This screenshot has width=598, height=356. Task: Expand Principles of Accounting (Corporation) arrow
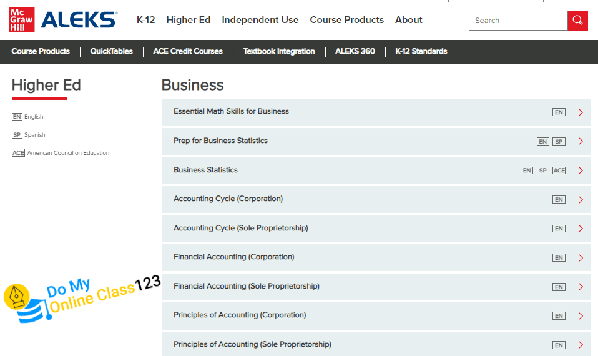[581, 316]
